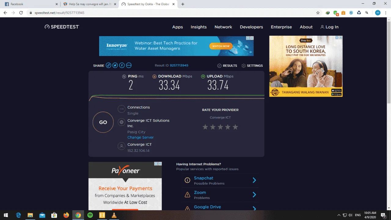Open the Google Drive service link
Image resolution: width=391 pixels, height=220 pixels.
click(x=207, y=207)
